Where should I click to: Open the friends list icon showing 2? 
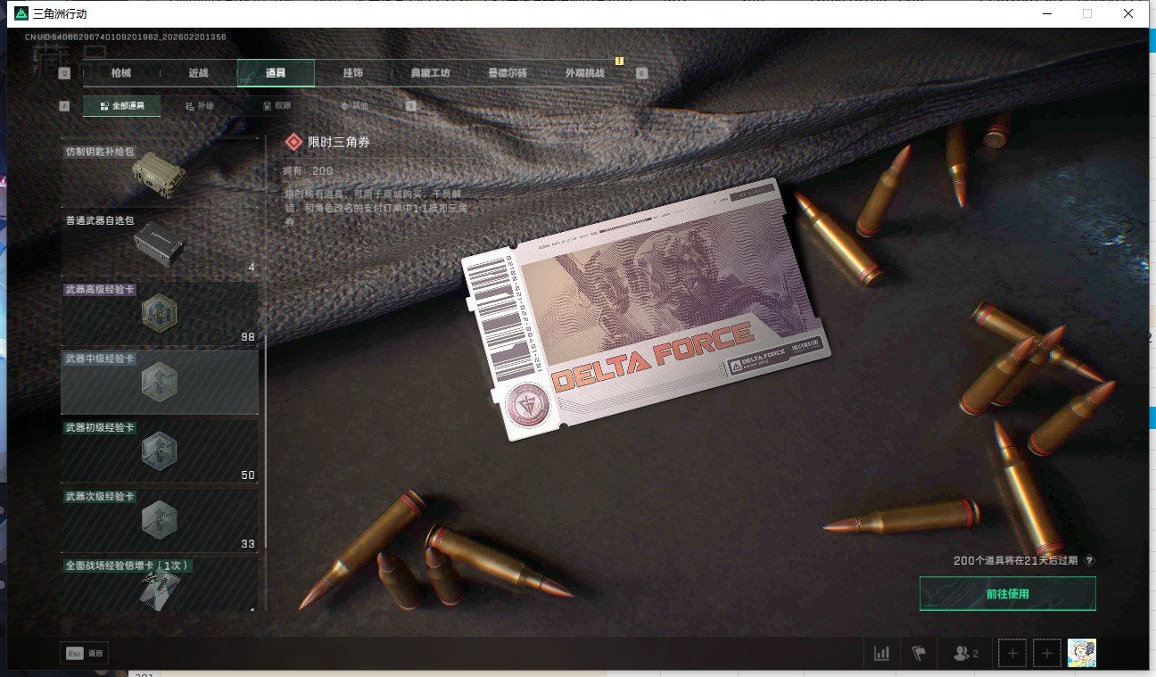(x=965, y=653)
